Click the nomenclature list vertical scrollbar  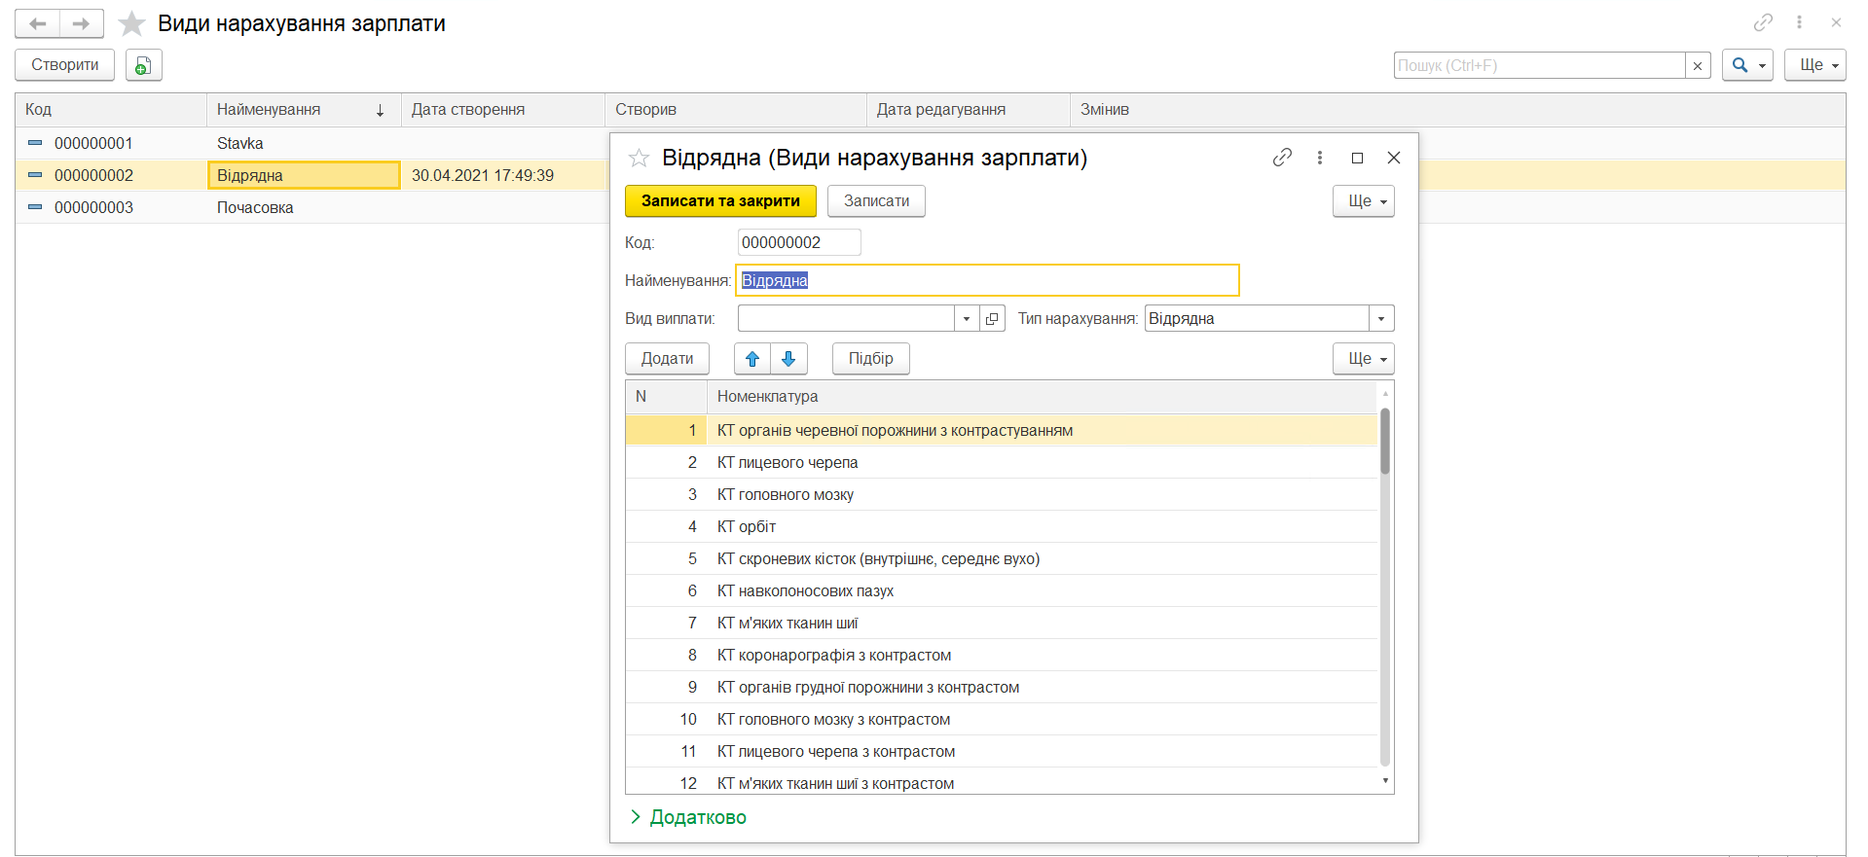(x=1384, y=584)
